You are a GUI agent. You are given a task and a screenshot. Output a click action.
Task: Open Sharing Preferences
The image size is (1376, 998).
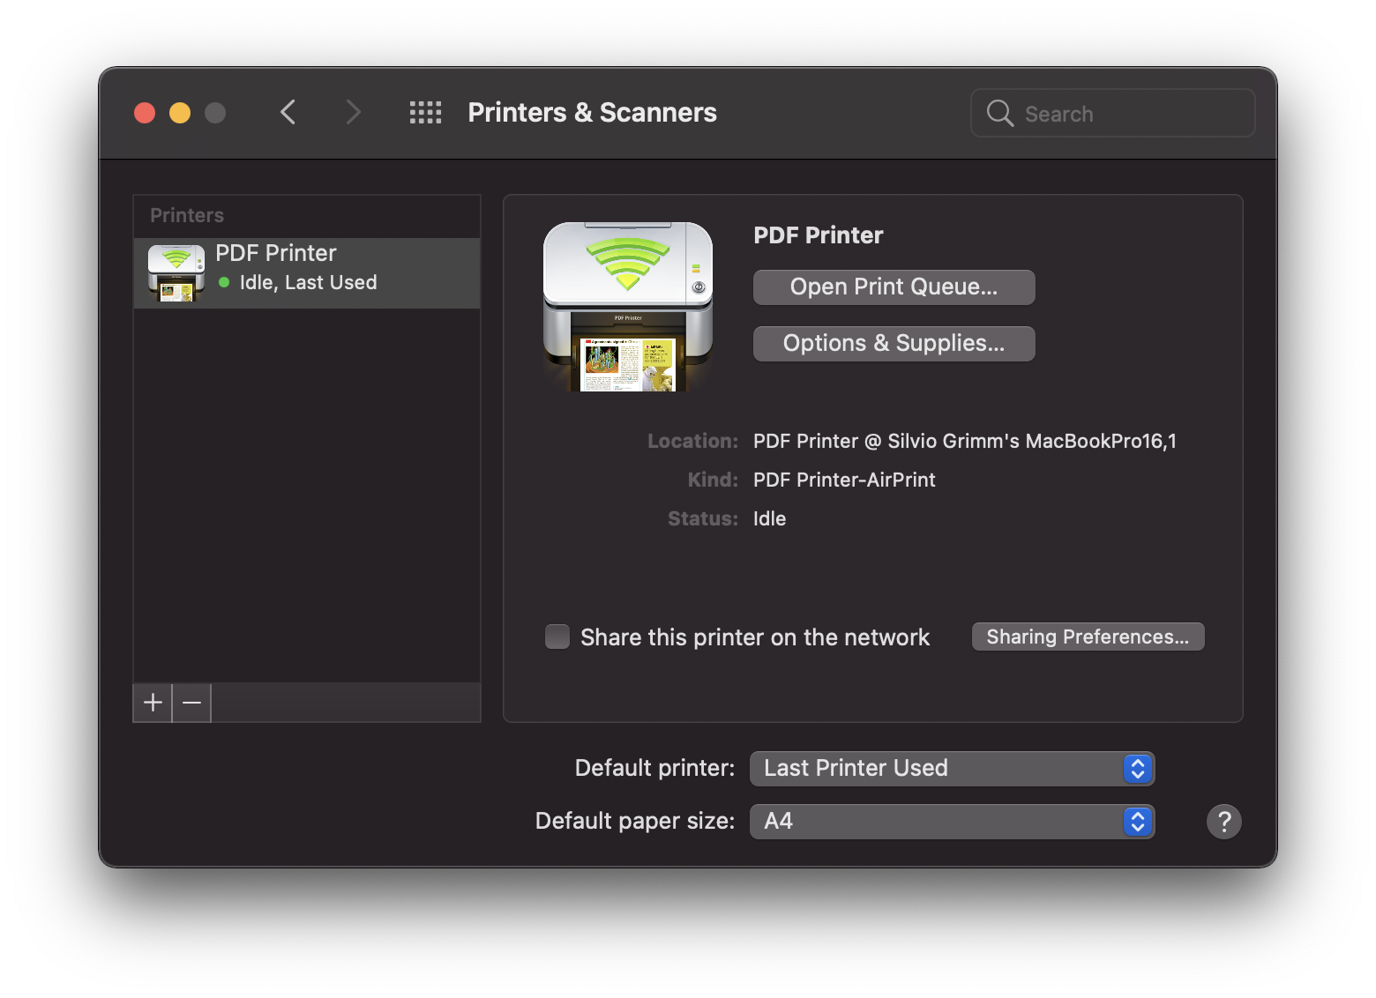click(1088, 637)
